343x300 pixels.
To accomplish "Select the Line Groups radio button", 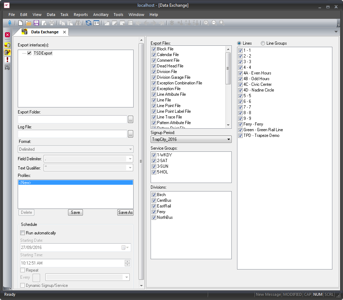I will (x=262, y=43).
